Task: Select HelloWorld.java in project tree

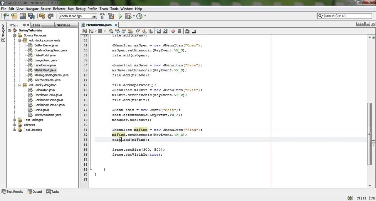Action: click(x=45, y=55)
